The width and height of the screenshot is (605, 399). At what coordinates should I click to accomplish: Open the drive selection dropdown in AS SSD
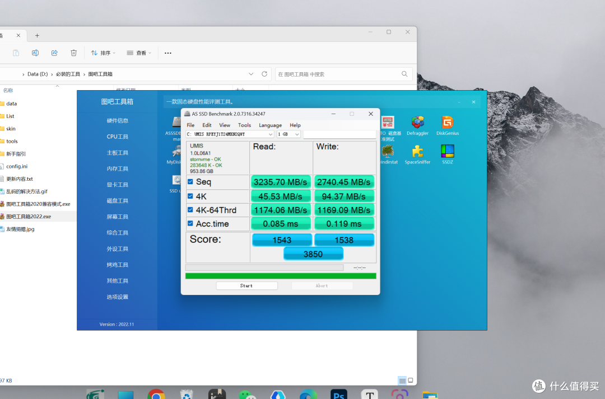(230, 134)
